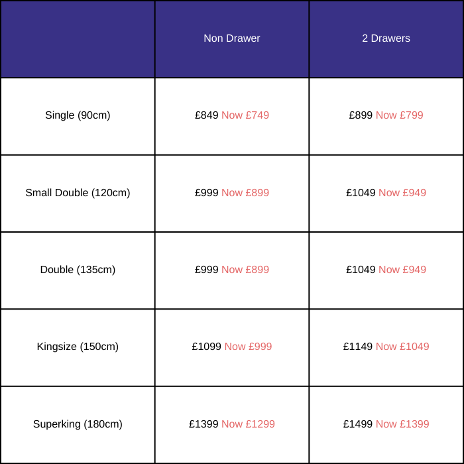
Task: Click the empty top-left header cell
Action: (78, 38)
